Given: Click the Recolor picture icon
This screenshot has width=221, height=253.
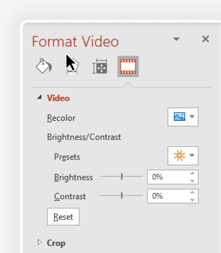Looking at the screenshot, I should click(x=179, y=117).
